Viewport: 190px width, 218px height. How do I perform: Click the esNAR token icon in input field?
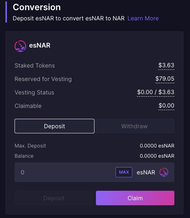pyautogui.click(x=164, y=172)
